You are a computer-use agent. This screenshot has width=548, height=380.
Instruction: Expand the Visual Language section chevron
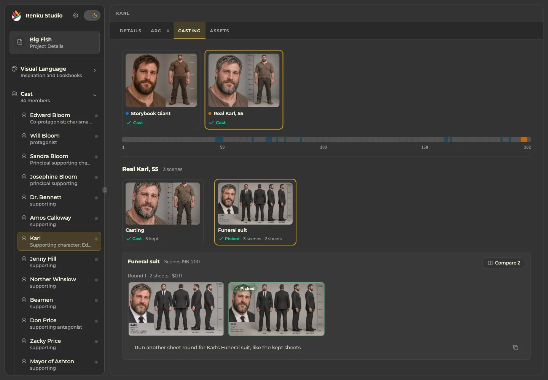[x=95, y=70]
